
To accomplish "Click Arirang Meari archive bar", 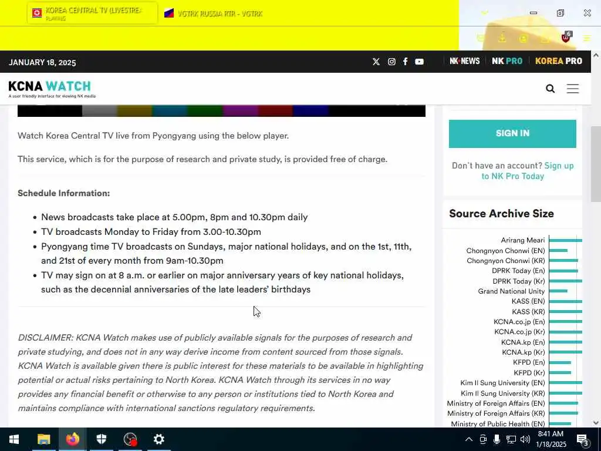I will pyautogui.click(x=565, y=240).
